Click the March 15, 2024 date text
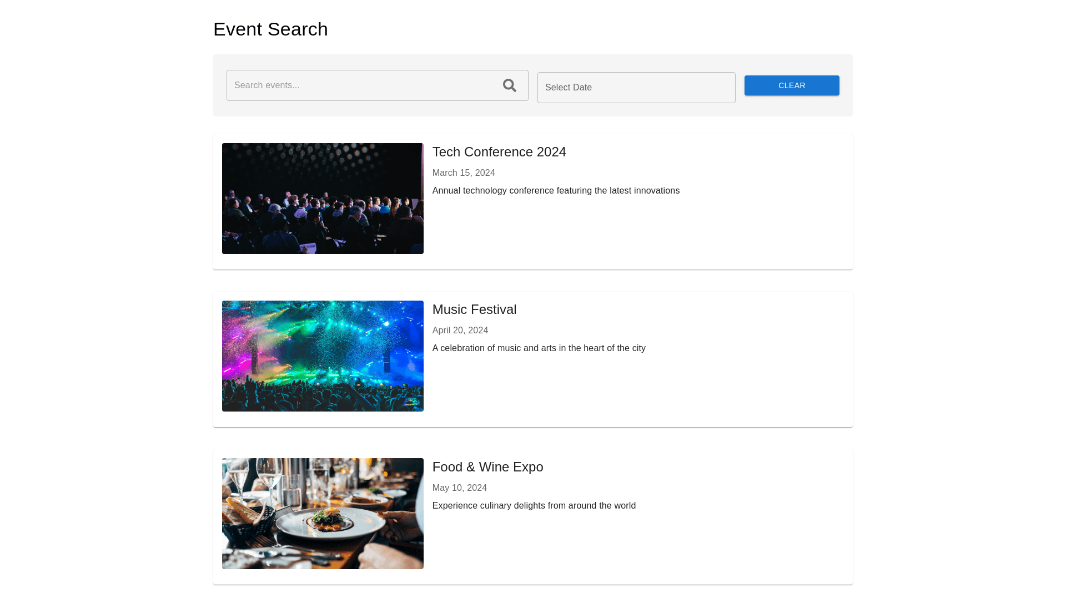 pos(463,173)
